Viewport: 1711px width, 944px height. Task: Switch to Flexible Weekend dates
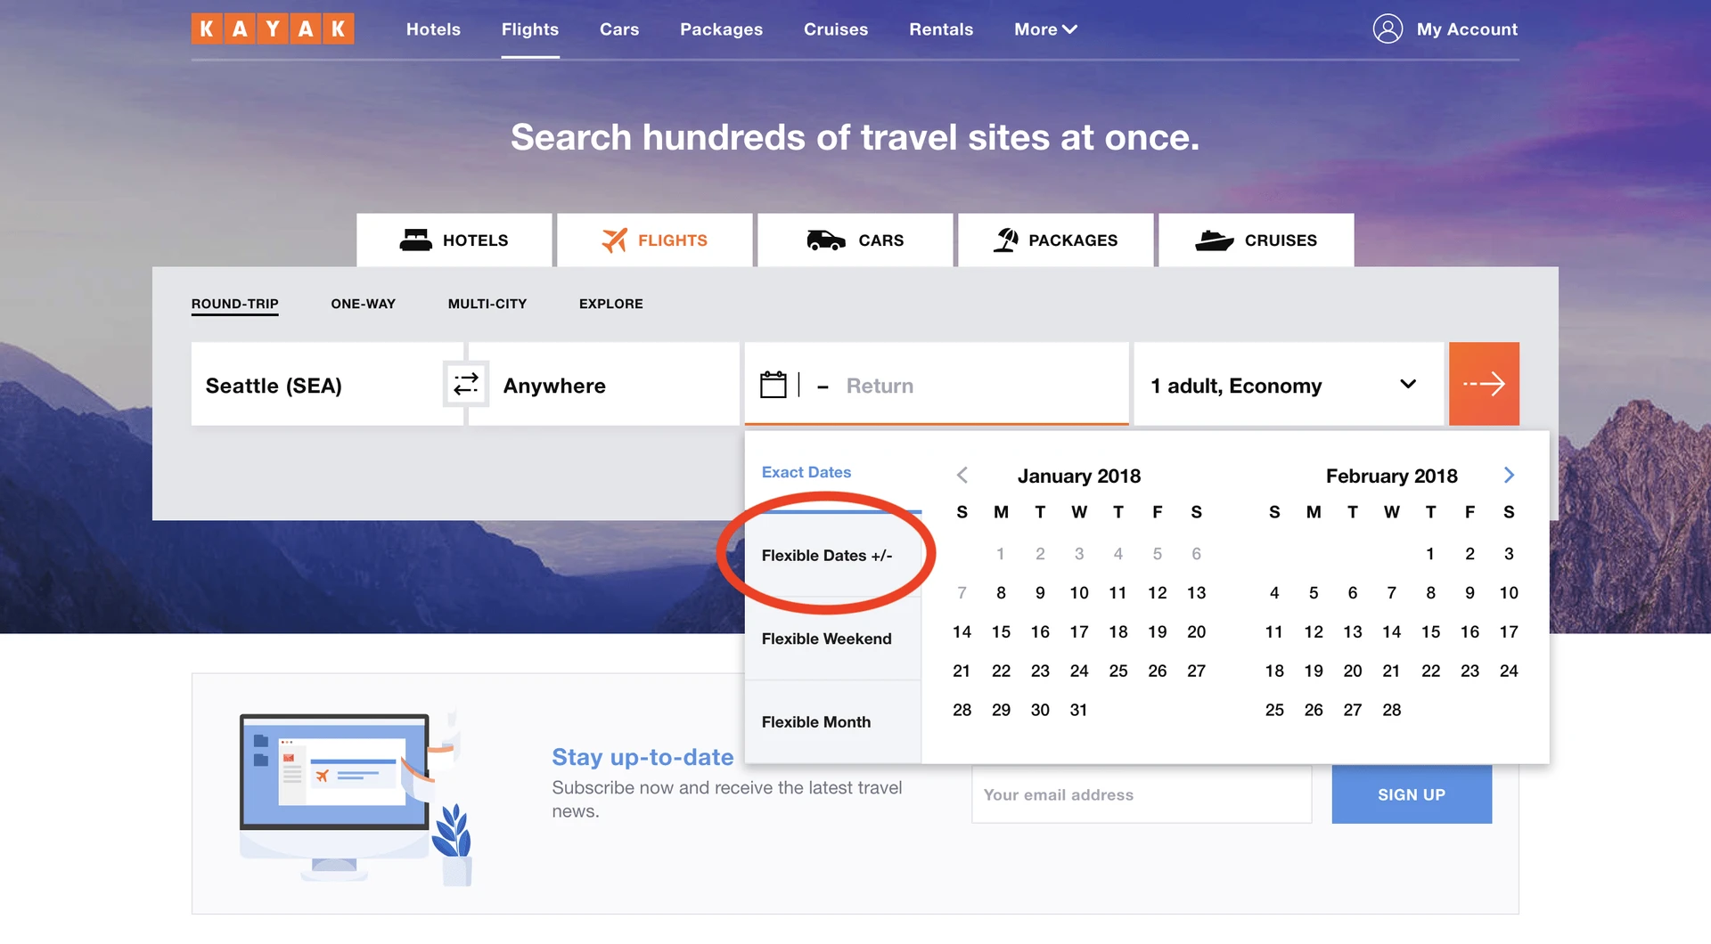826,639
